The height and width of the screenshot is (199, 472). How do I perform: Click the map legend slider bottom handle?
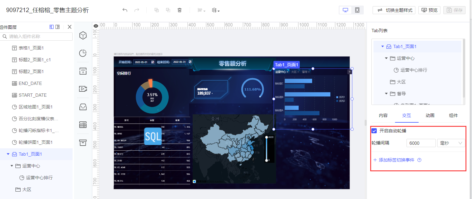pos(266,160)
